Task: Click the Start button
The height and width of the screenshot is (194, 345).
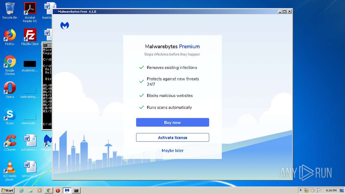Action: (8, 190)
